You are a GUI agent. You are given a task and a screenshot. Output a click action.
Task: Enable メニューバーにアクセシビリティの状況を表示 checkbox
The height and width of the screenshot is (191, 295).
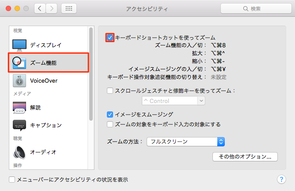12,180
